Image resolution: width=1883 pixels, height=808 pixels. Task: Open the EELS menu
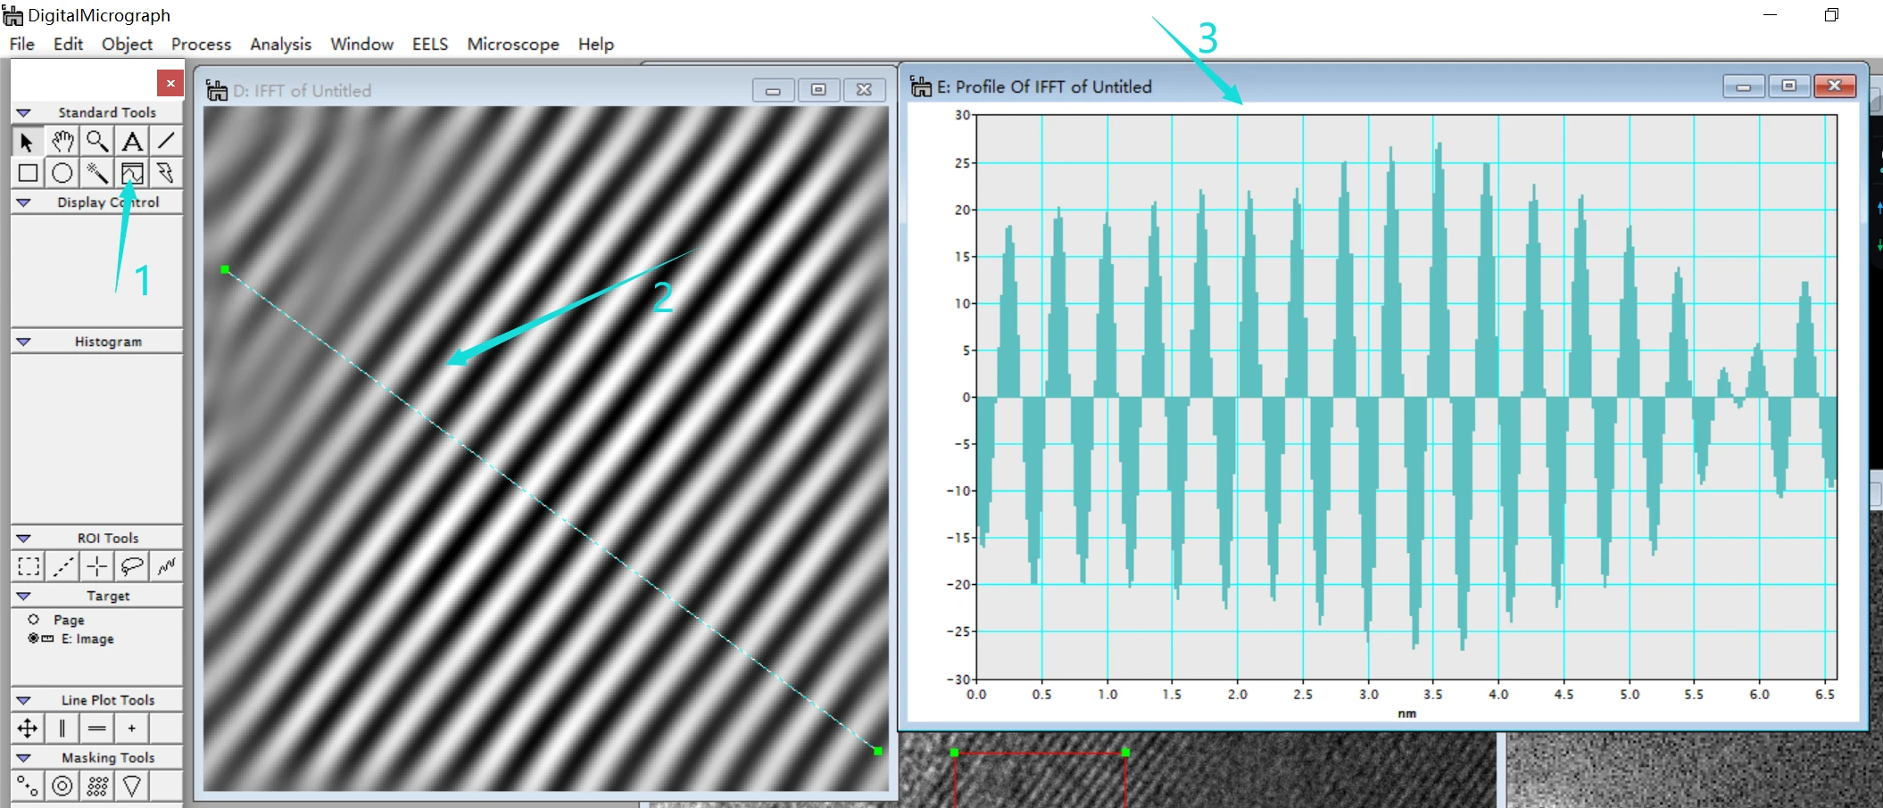(x=430, y=44)
